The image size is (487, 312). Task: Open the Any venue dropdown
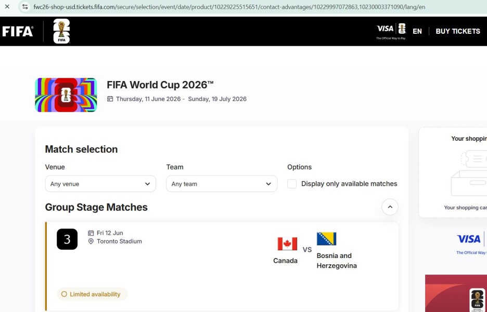coord(100,184)
